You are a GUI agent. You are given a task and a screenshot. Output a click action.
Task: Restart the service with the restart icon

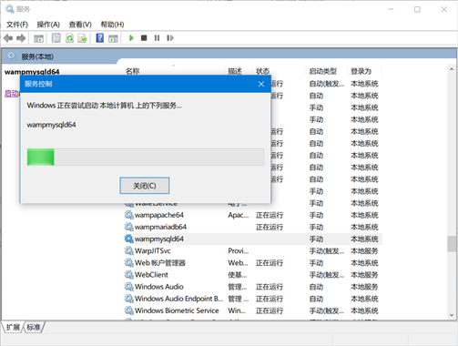[170, 38]
